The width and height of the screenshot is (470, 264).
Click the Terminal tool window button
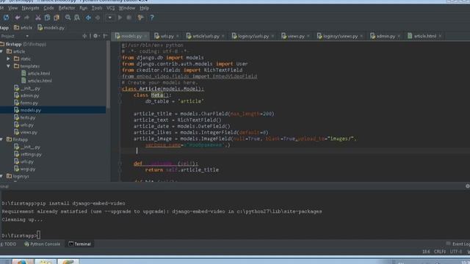click(80, 244)
